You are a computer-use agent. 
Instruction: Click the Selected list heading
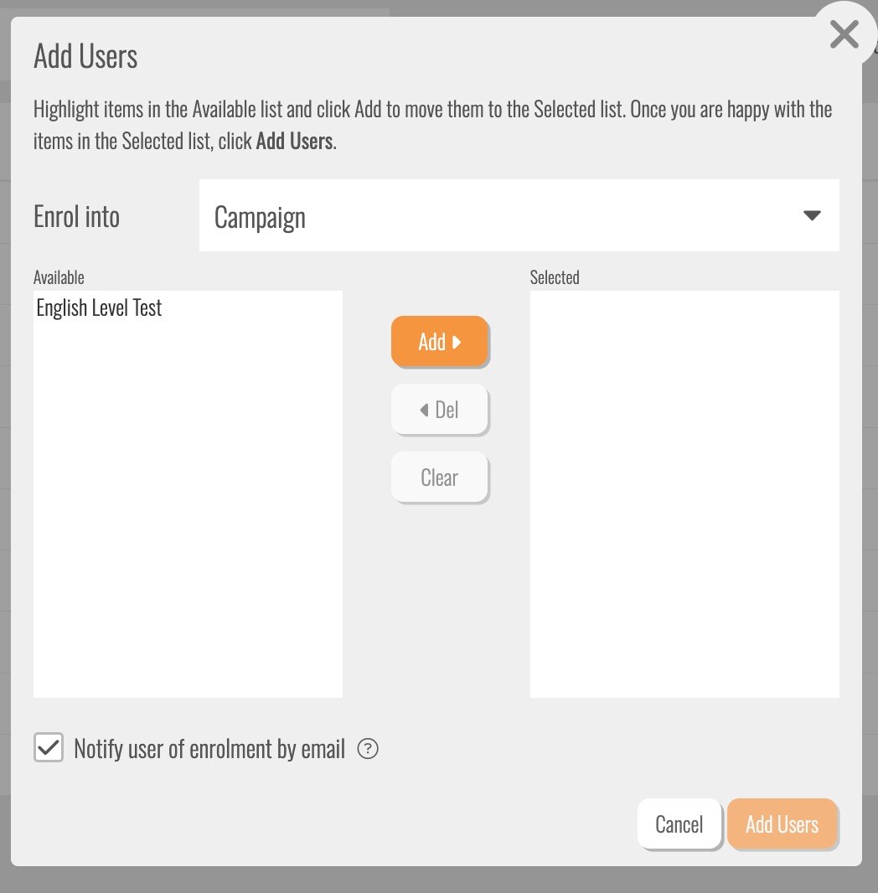[x=555, y=277]
